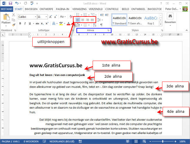Align paragraph text right
Image resolution: width=190 pixels, height=144 pixels.
point(87,20)
